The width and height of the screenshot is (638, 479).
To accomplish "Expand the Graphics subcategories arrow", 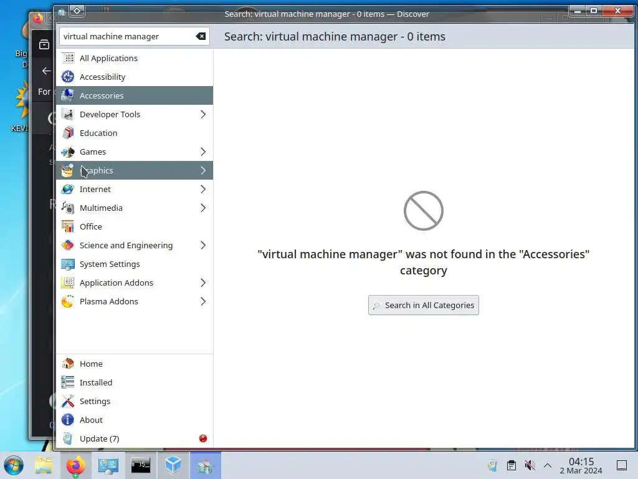I will [203, 171].
